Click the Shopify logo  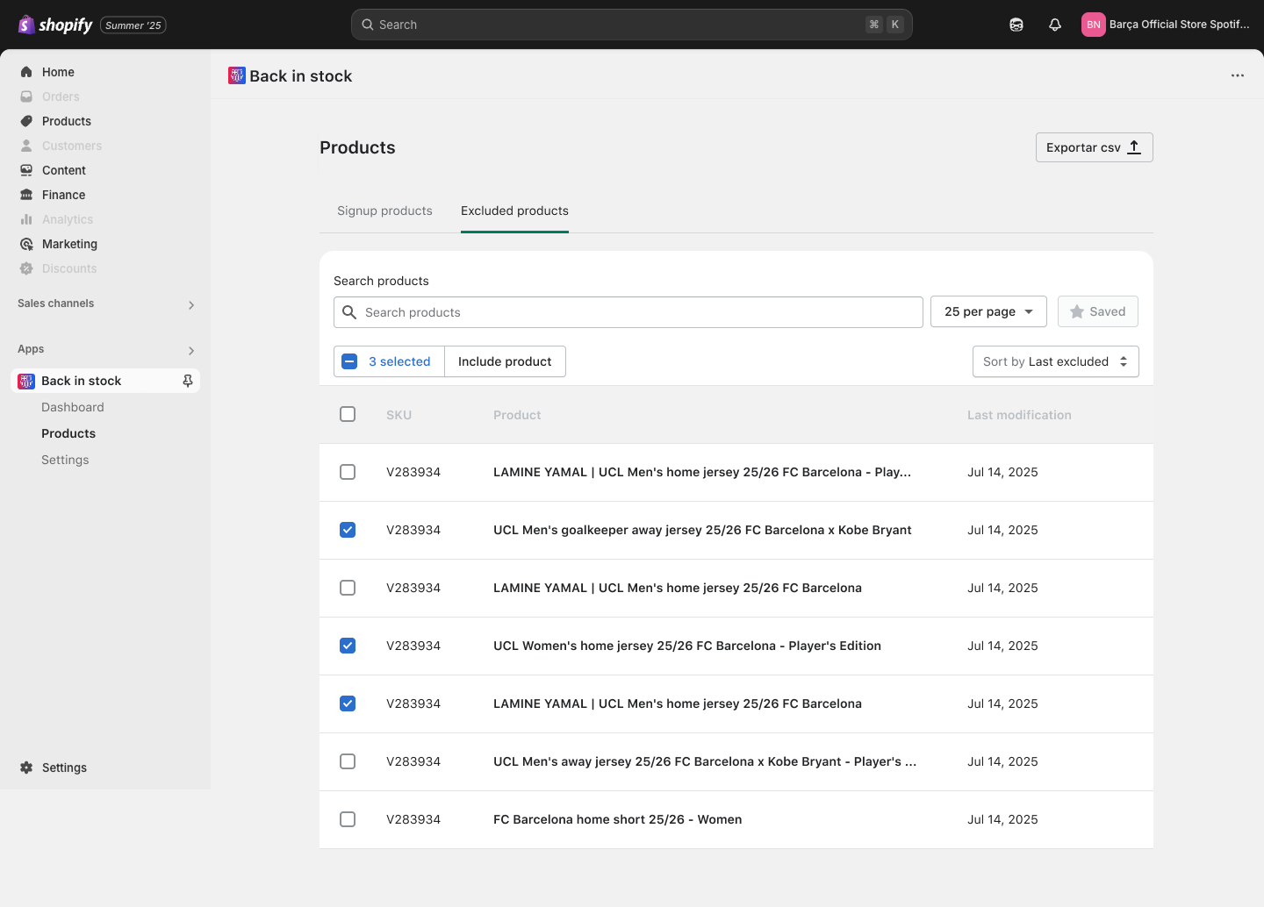pos(55,25)
